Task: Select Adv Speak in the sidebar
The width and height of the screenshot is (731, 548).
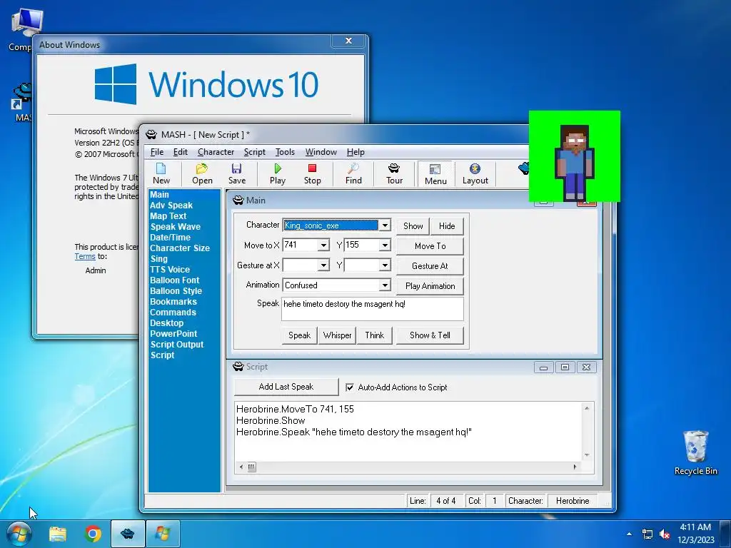Action: pos(171,205)
